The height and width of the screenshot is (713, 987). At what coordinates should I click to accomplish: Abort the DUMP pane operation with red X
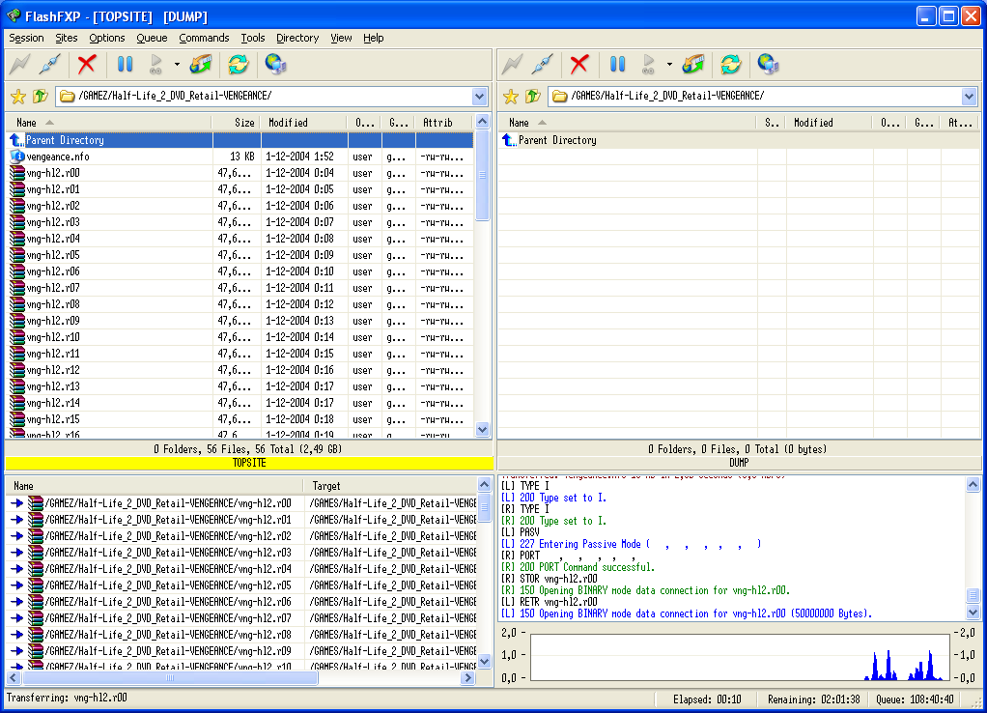[579, 64]
